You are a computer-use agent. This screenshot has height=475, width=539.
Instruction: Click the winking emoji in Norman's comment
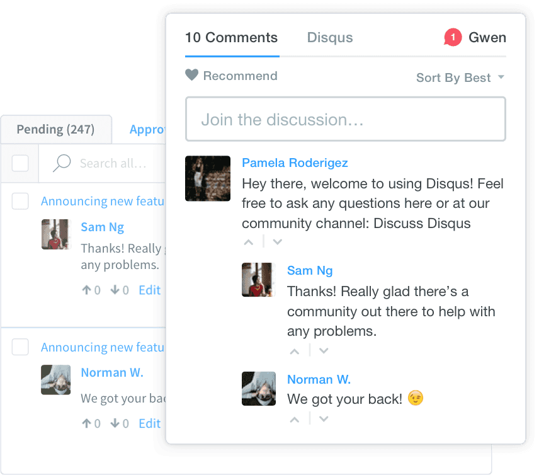coord(415,398)
